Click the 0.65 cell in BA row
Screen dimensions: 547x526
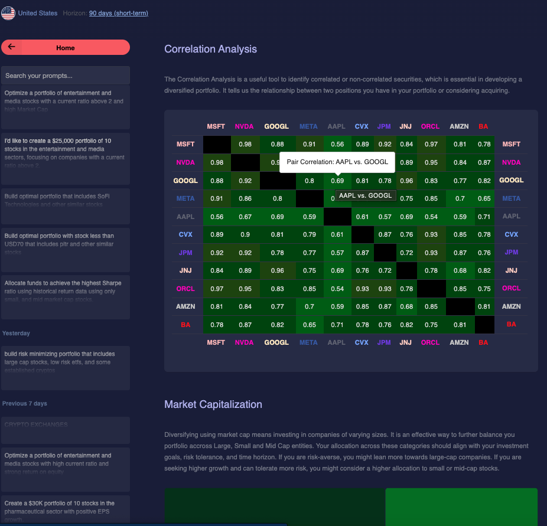310,325
